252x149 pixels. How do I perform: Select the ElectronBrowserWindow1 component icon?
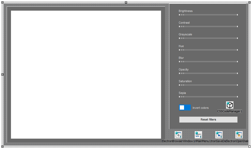178,135
